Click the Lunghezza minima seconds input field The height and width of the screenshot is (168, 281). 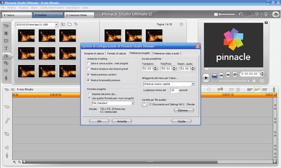coord(174,90)
